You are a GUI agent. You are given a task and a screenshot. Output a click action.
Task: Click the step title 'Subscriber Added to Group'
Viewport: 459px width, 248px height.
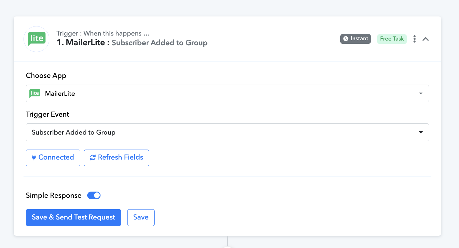click(x=160, y=43)
